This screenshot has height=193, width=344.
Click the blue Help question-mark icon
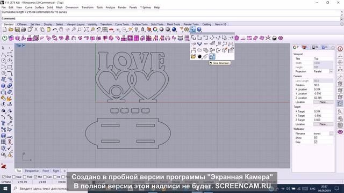[x=199, y=29]
